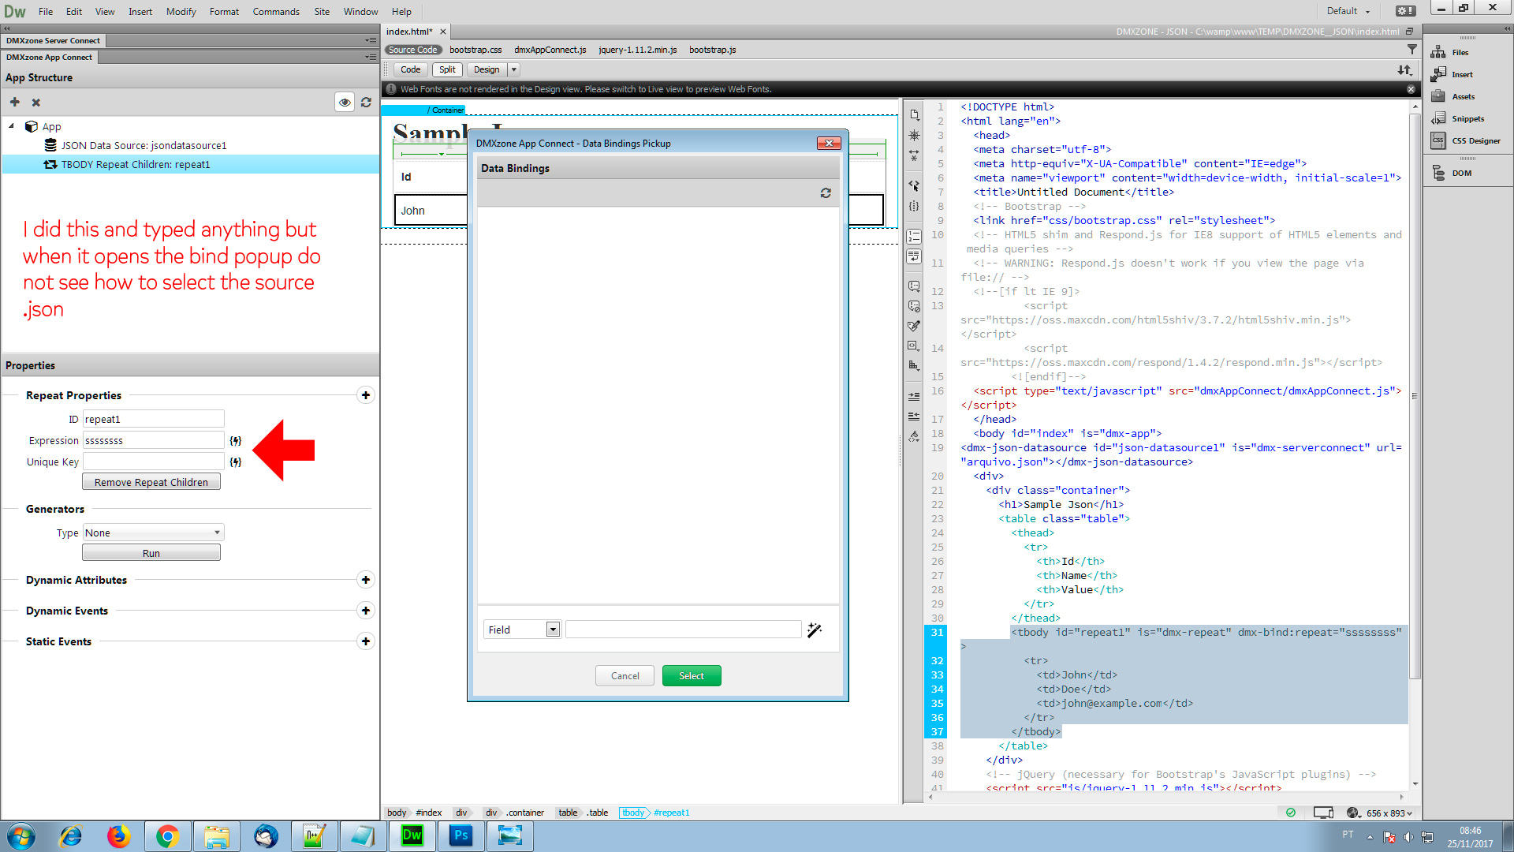1514x852 pixels.
Task: Switch to Split view mode
Action: coord(447,69)
